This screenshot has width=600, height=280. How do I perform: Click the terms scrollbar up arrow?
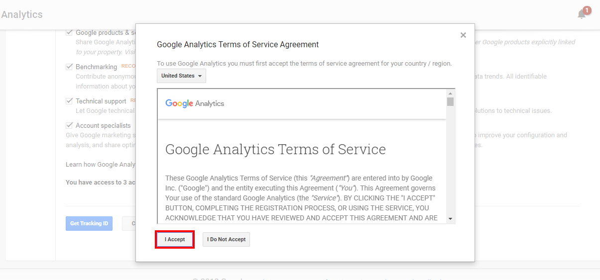tap(450, 93)
